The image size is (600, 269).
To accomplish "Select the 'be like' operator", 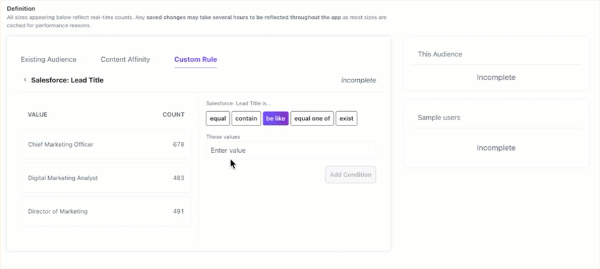I will coord(275,118).
